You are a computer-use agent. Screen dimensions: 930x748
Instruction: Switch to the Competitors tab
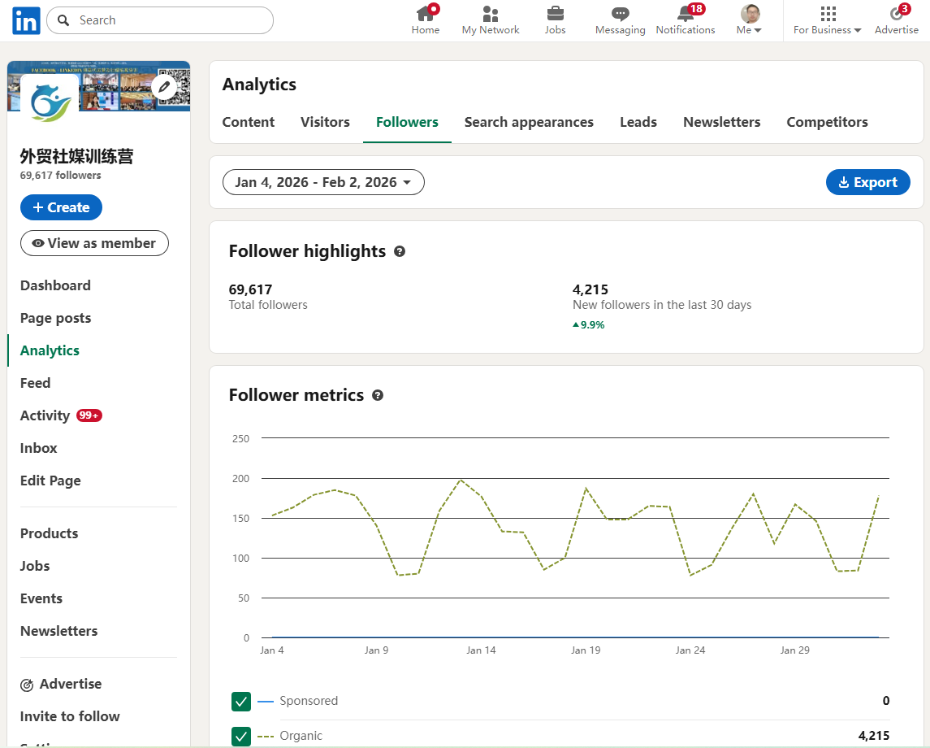827,122
